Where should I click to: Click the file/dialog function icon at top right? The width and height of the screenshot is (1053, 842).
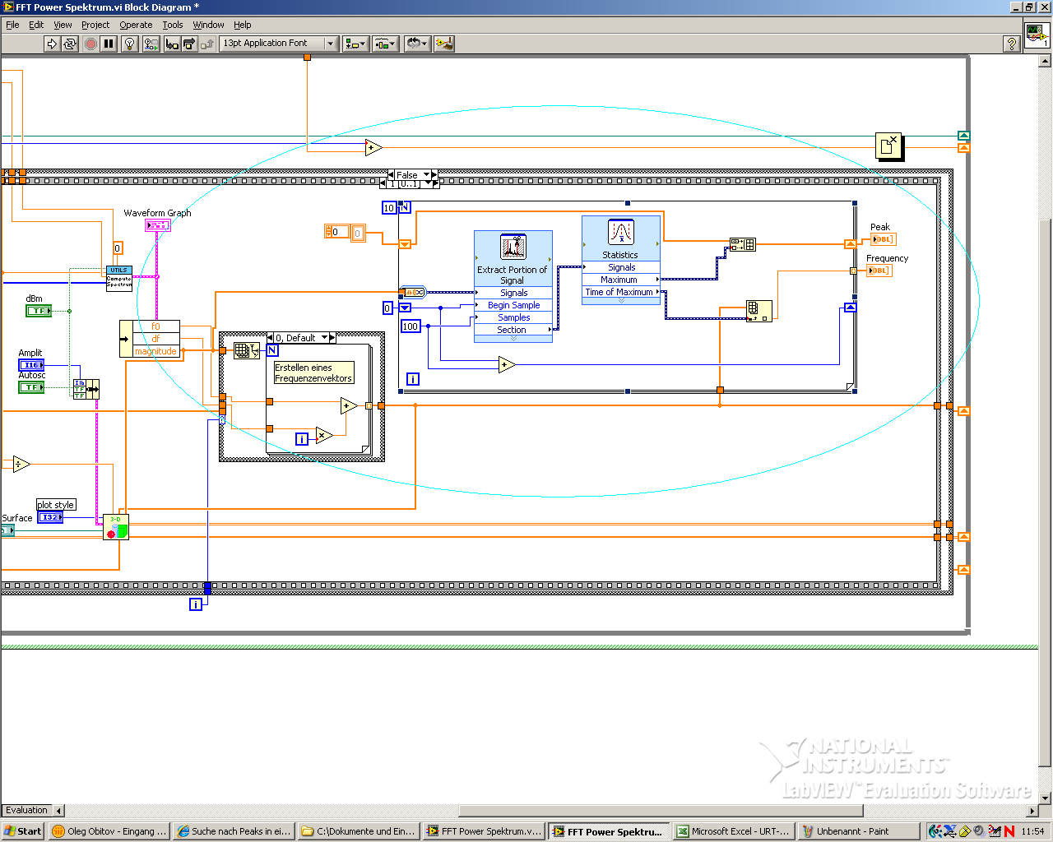(889, 146)
